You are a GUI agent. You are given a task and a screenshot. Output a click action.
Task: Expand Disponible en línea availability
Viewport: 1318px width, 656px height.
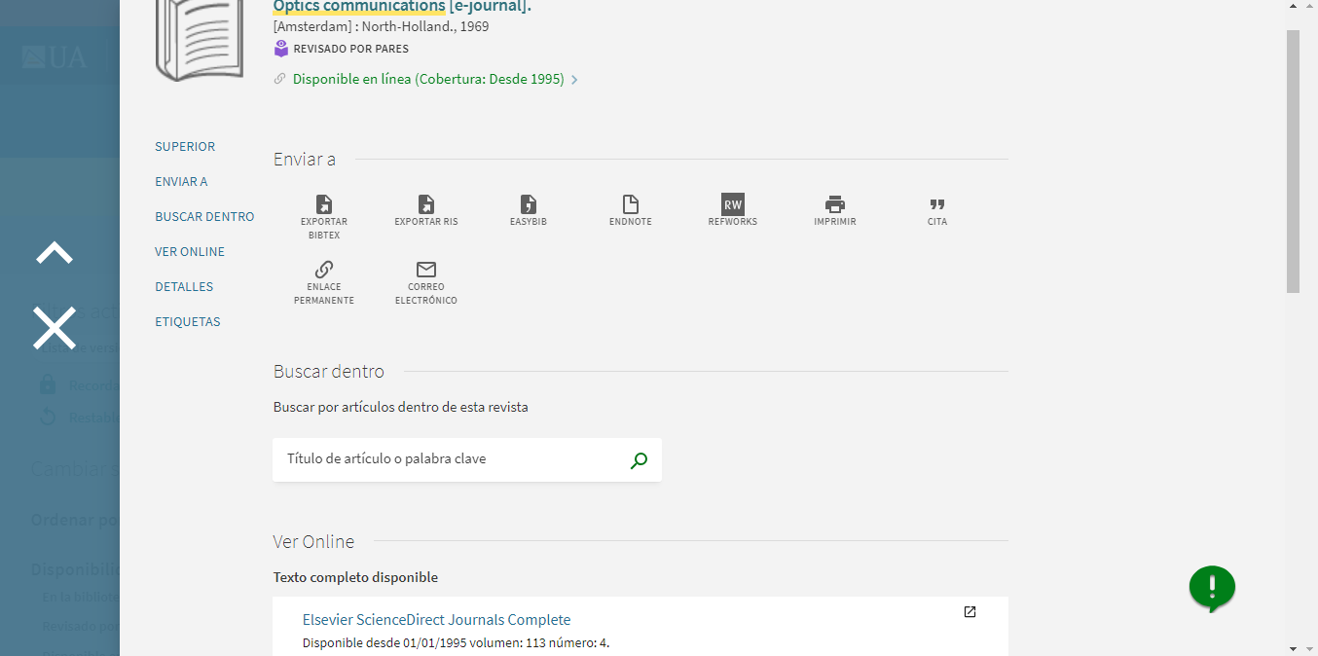(428, 80)
